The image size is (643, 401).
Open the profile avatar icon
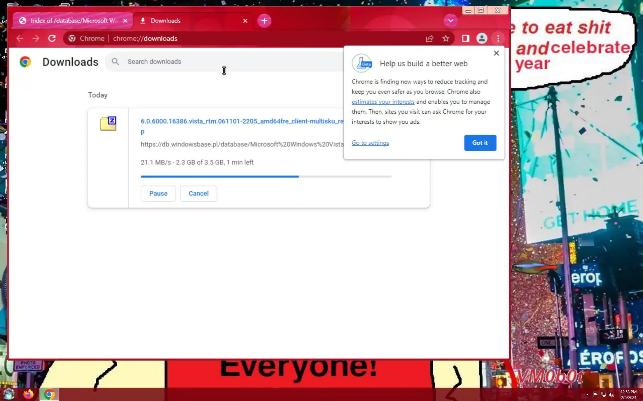482,38
